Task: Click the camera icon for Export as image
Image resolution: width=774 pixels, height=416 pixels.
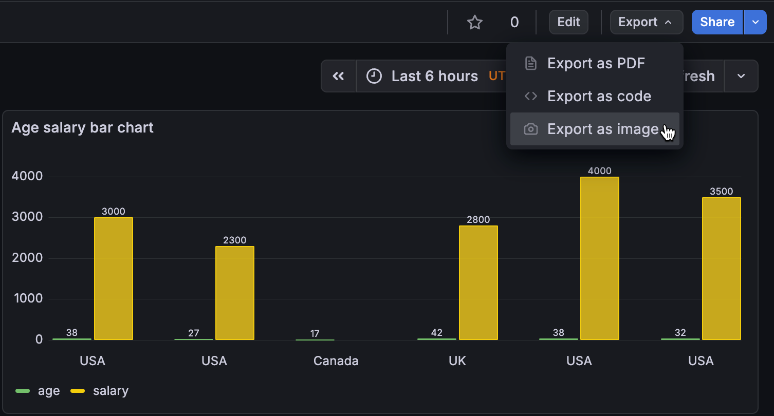Action: tap(530, 129)
